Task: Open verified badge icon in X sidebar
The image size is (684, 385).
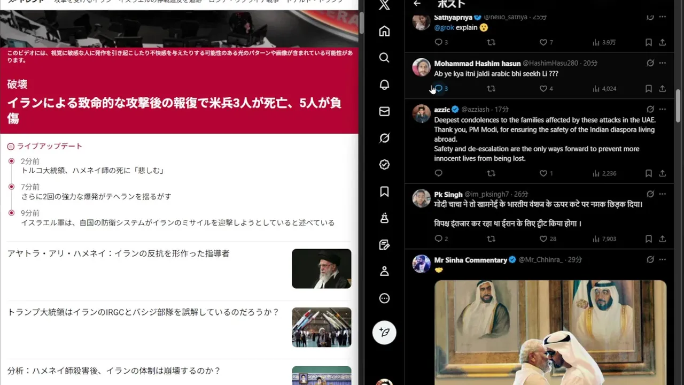Action: (384, 165)
